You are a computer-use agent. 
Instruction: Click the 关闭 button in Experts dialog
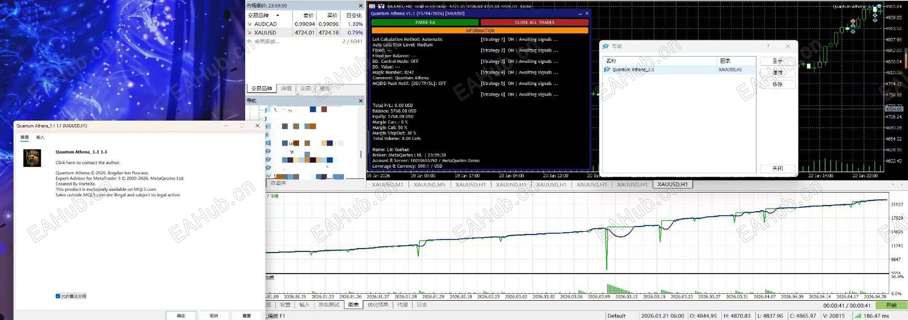coord(777,168)
